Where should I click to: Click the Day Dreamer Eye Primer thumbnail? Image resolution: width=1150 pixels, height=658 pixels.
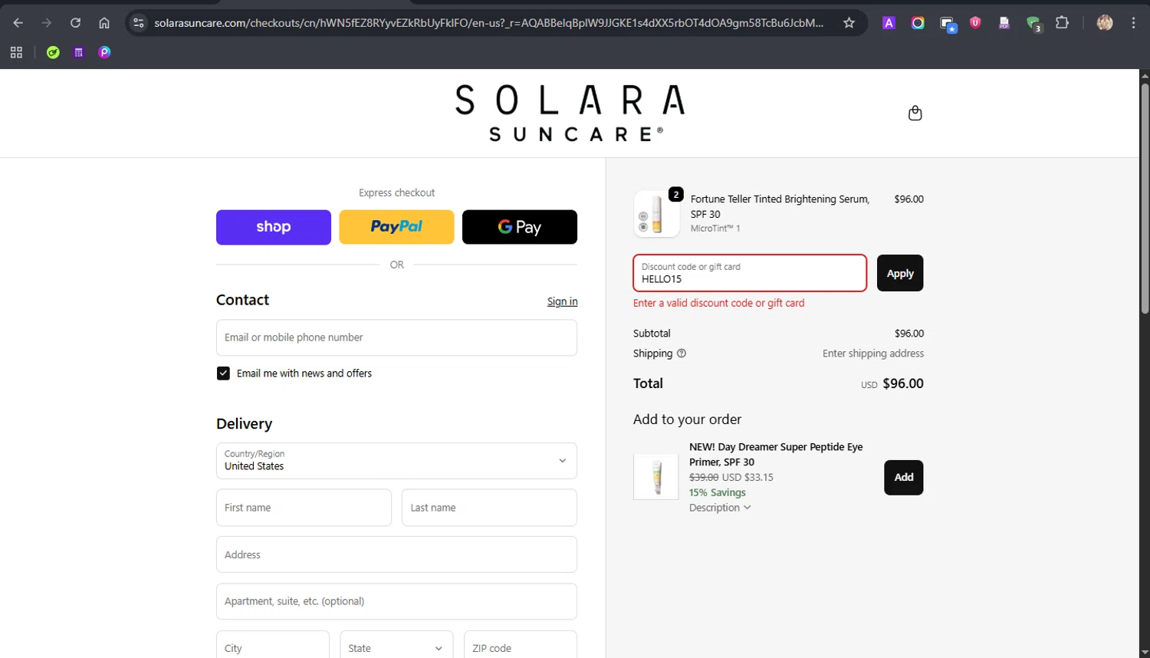(656, 477)
